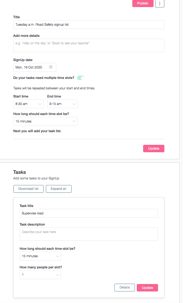Click the Download list button
Screen dimensions: 183x303
point(28,189)
